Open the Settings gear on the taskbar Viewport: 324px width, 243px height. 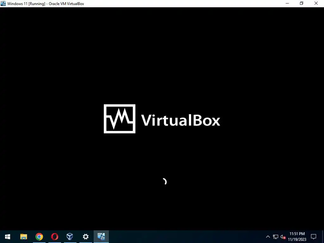(x=85, y=237)
